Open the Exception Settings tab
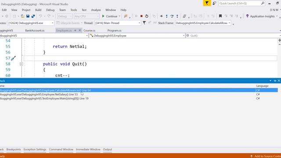 [x=35, y=149]
